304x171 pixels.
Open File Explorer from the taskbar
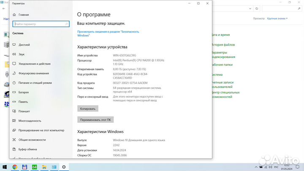[44, 167]
